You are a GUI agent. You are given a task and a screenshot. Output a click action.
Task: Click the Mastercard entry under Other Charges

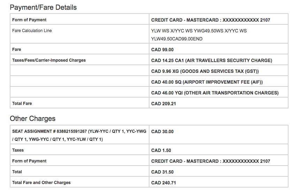(x=210, y=161)
